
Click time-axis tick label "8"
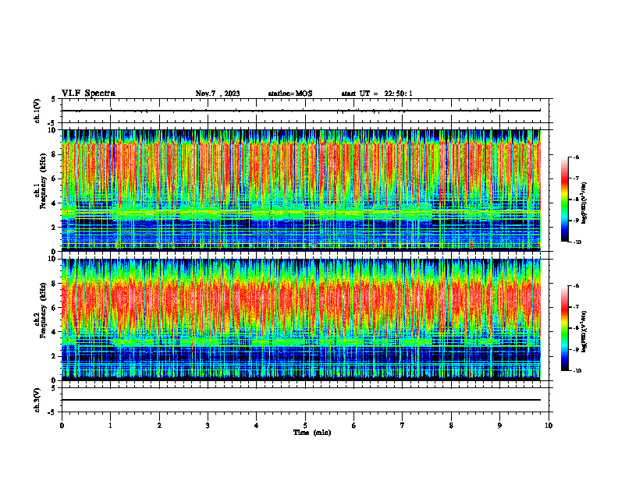(x=451, y=426)
